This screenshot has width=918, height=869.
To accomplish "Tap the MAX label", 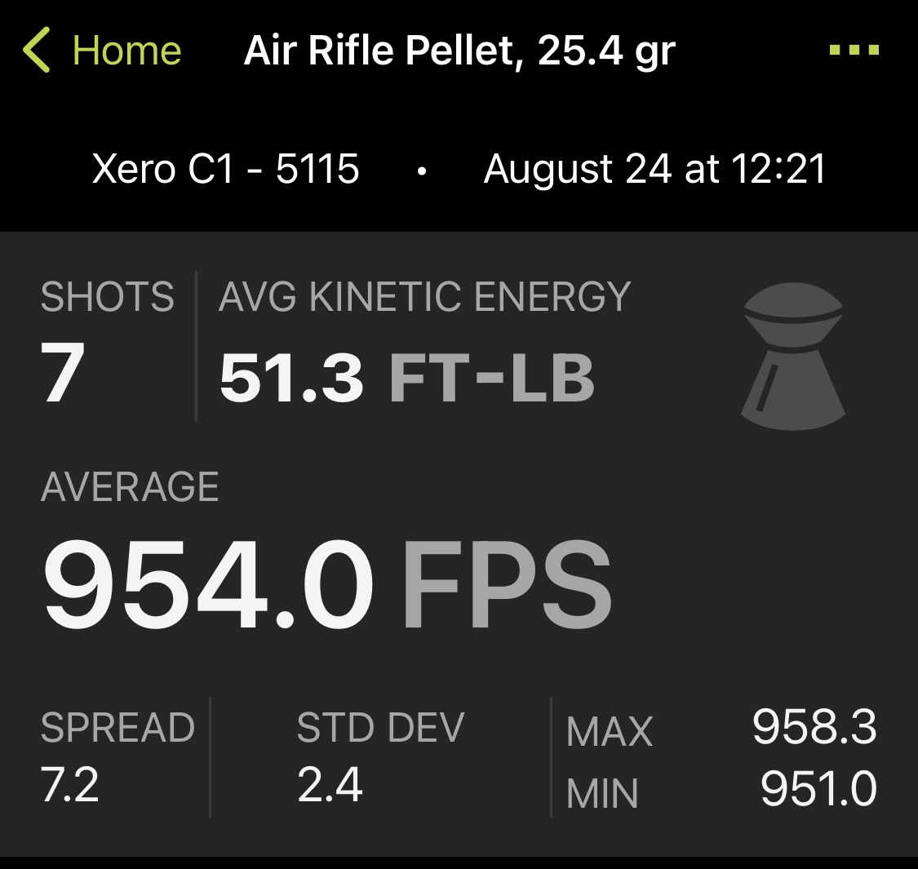I will coord(610,731).
